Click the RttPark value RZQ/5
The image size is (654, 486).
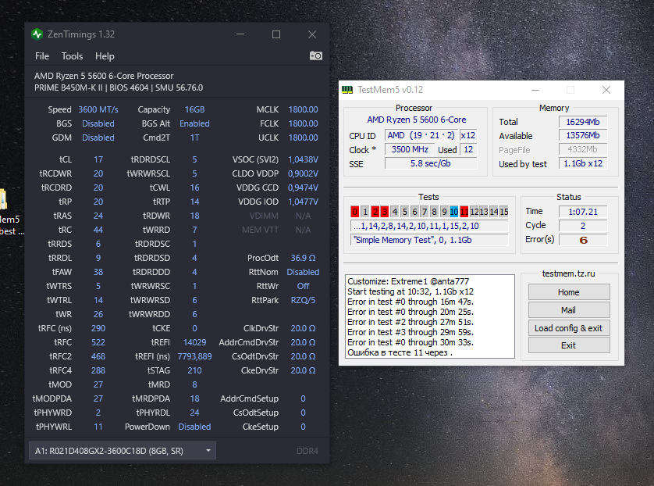[304, 300]
